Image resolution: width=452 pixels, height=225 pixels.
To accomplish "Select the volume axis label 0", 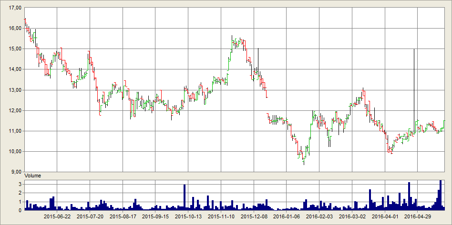I will (x=21, y=210).
